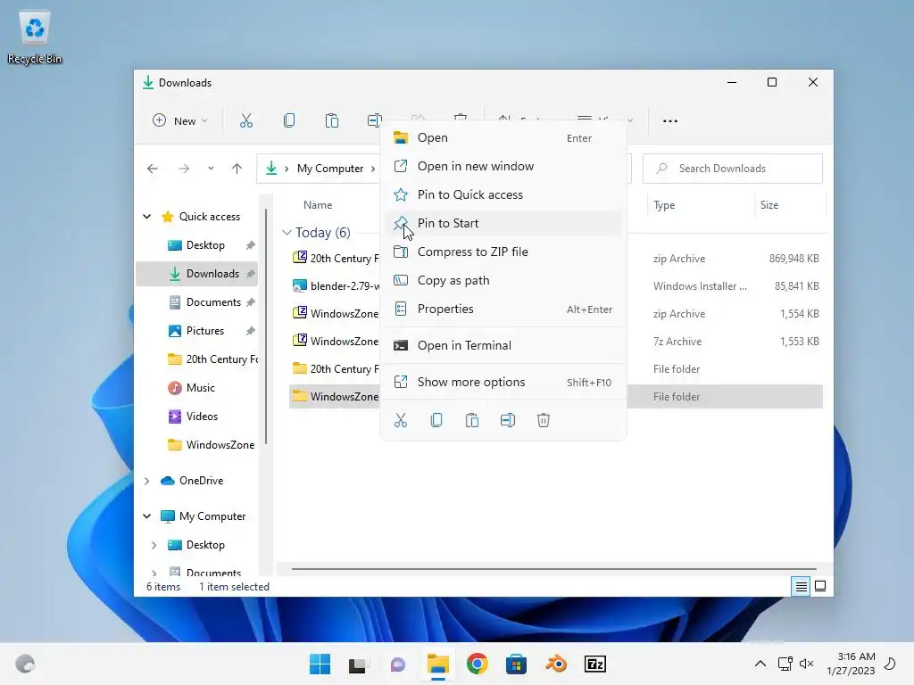Collapse the My Computer tree node
The image size is (914, 685).
pyautogui.click(x=147, y=516)
